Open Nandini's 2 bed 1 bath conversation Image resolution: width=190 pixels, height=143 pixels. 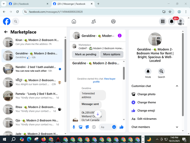tap(32, 69)
